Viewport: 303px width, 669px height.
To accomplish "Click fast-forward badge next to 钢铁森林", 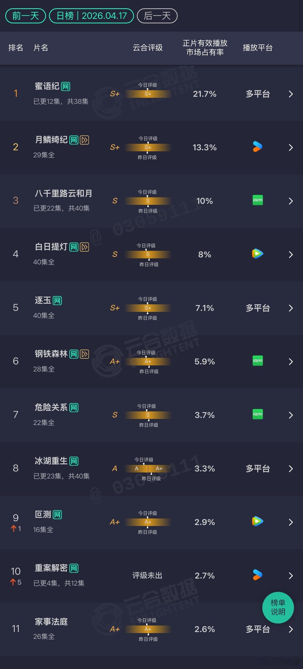I will click(x=84, y=354).
